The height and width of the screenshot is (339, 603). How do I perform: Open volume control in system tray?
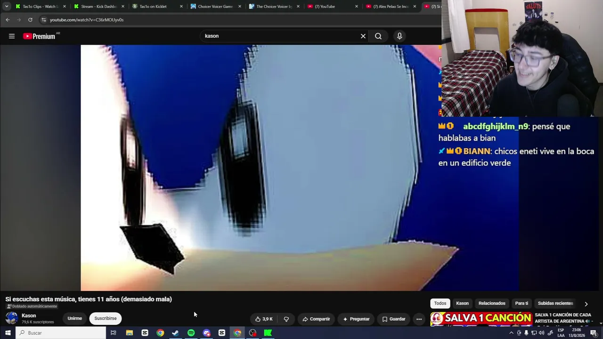tap(541, 333)
